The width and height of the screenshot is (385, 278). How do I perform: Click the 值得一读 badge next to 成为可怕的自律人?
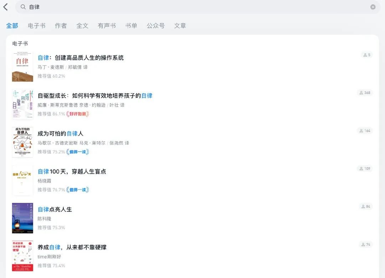tap(77, 152)
